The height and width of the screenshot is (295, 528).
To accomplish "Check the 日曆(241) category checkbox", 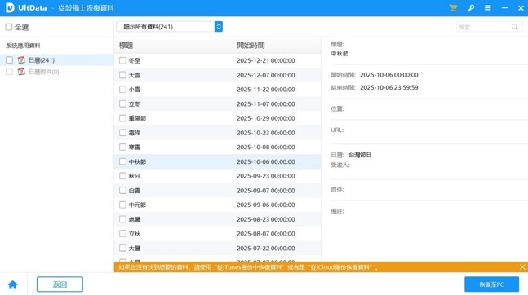I will (9, 59).
